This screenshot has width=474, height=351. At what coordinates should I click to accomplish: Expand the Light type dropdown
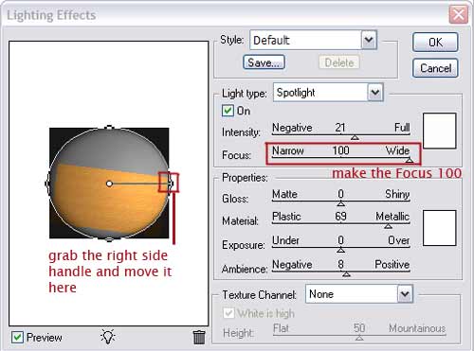coord(375,93)
